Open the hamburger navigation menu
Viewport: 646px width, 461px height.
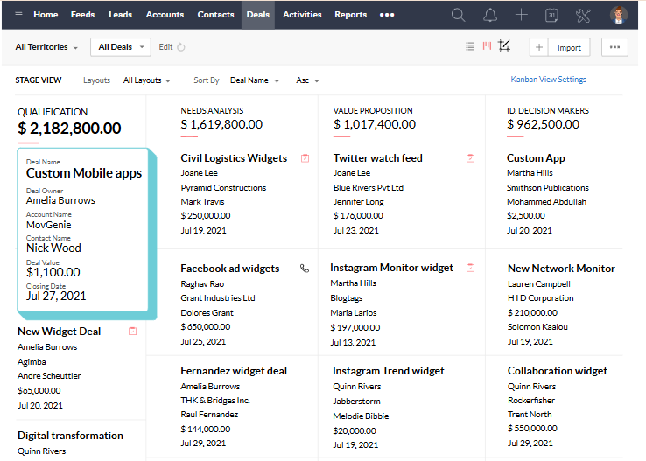18,15
